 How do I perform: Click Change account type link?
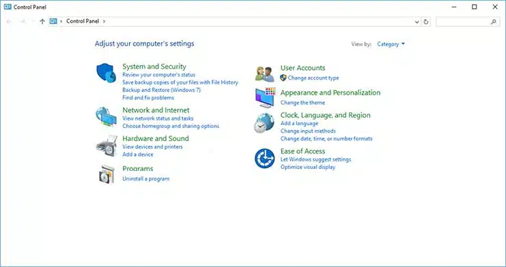coord(313,78)
